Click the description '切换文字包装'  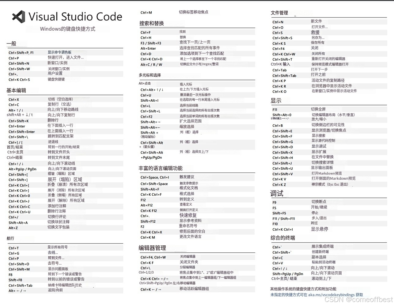pos(59,227)
